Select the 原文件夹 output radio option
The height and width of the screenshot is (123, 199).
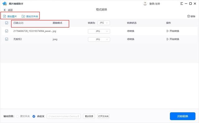[18, 116]
